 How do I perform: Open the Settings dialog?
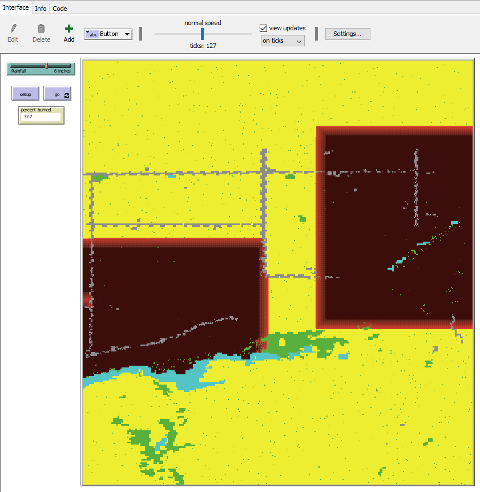[x=347, y=34]
